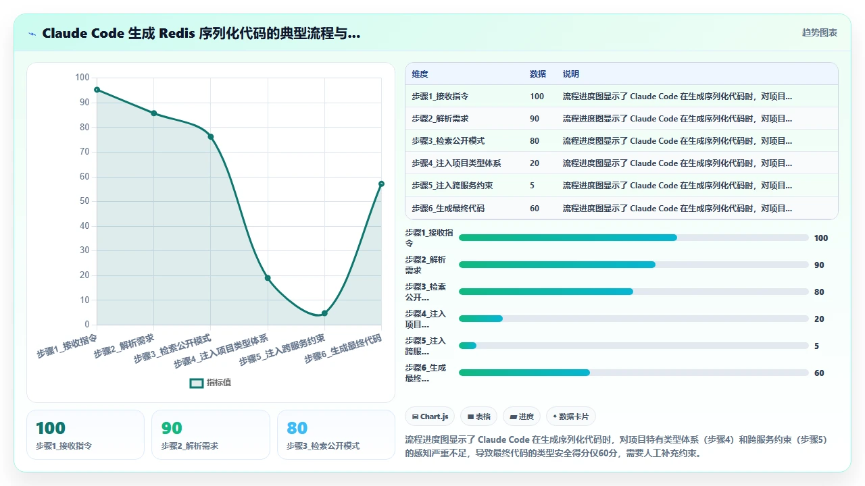Screen dimensions: 865x486
Task: Click the value 20 in the table
Action: (x=535, y=163)
